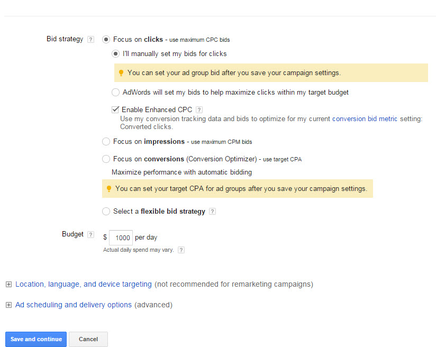
Task: Click the Enhanced CPC help icon
Action: click(199, 109)
